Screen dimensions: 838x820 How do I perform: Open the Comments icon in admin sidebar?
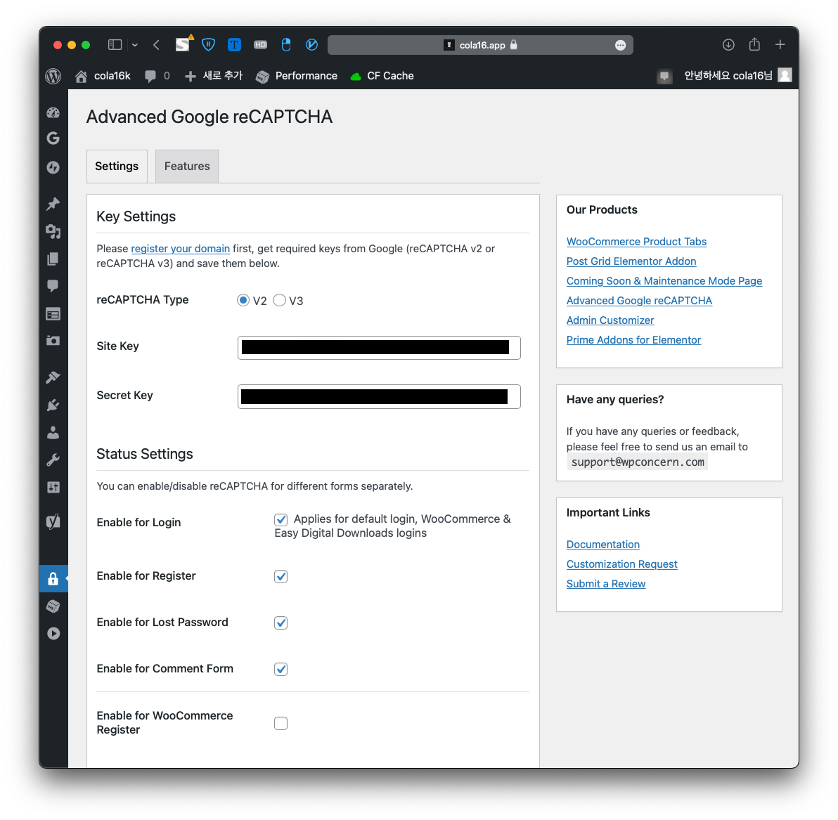pos(53,286)
